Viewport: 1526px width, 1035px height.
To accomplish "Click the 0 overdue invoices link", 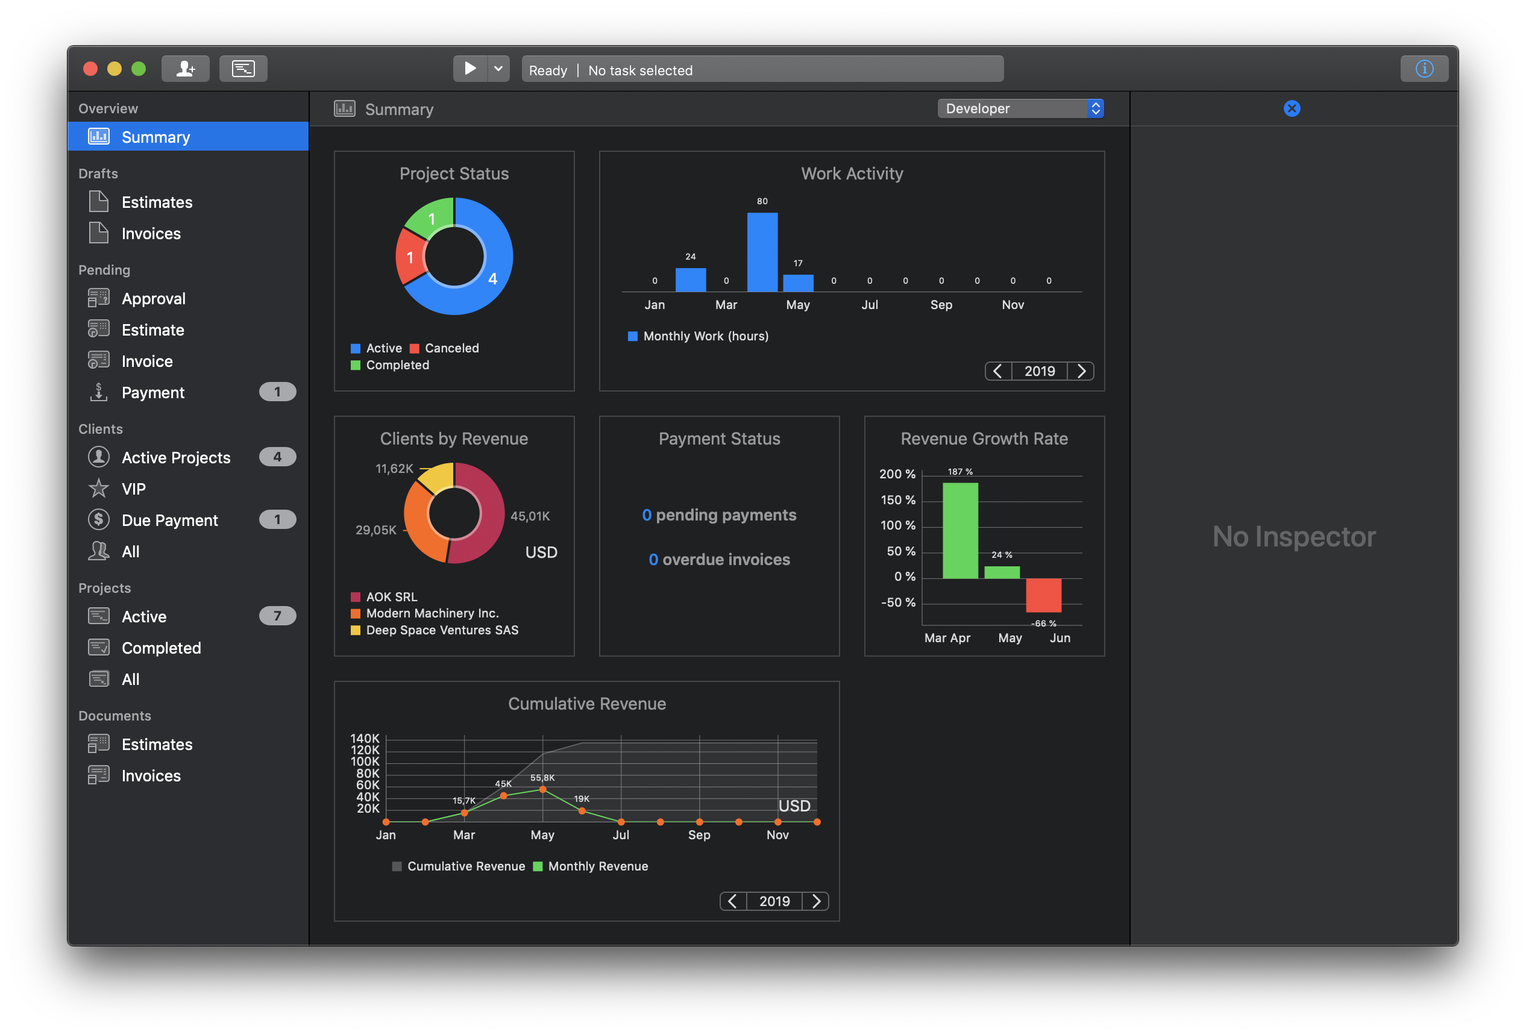I will (x=719, y=559).
